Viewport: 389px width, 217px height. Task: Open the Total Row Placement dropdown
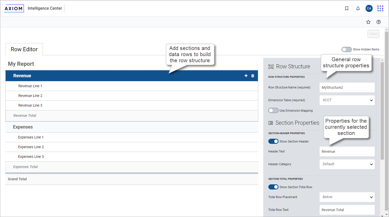pyautogui.click(x=347, y=197)
